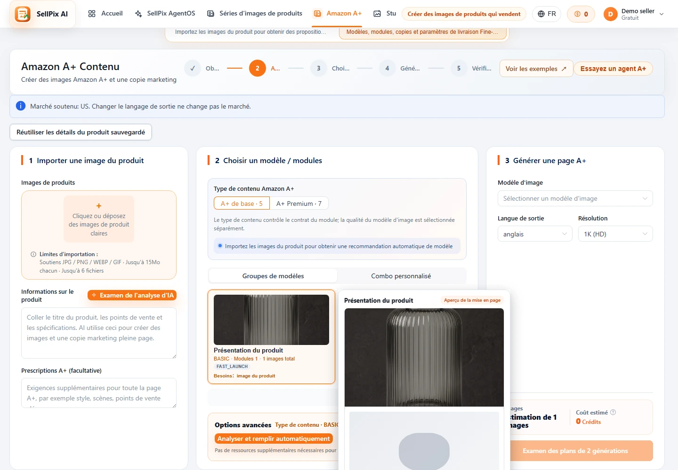Viewport: 678px width, 470px height.
Task: Click the plus upload icon
Action: [x=99, y=206]
